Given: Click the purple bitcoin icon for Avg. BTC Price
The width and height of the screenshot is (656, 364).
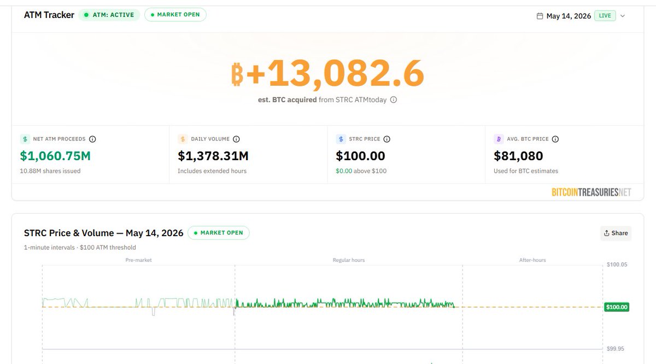Looking at the screenshot, I should [x=498, y=139].
